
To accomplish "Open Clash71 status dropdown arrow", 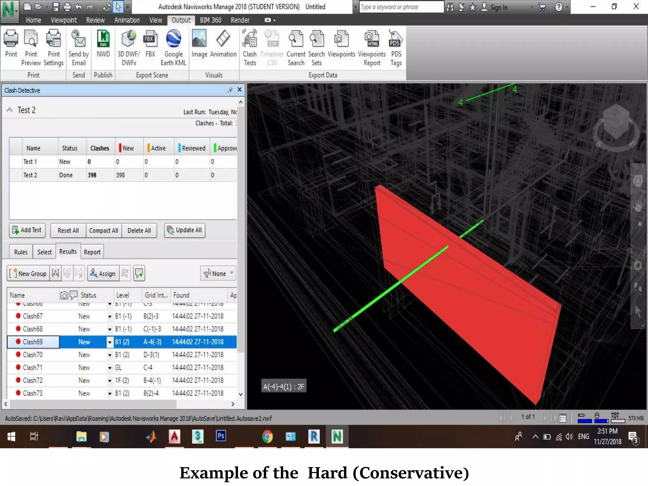I will tap(109, 368).
